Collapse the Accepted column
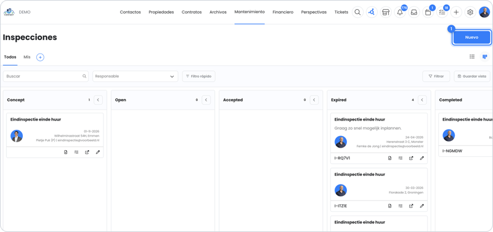 [314, 100]
